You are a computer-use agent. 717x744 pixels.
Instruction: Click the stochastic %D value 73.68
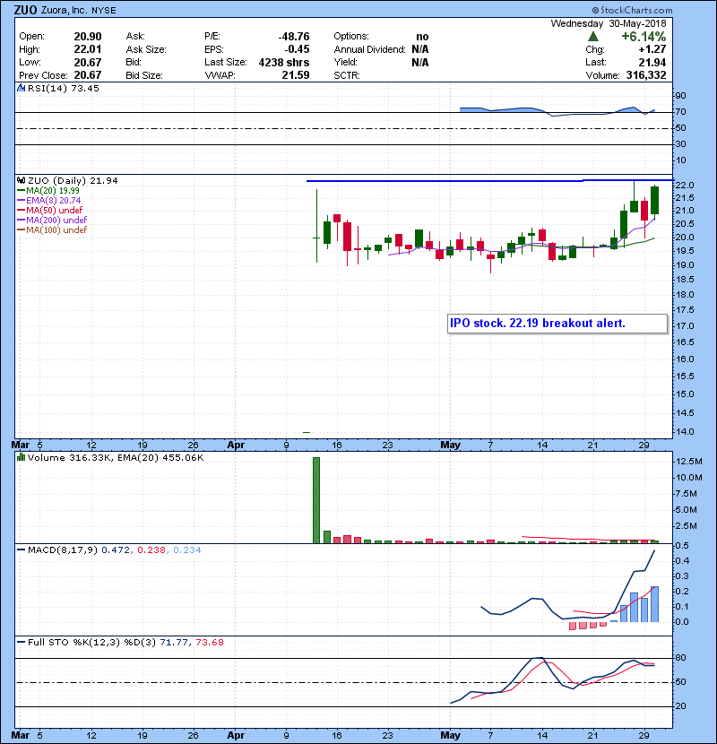point(209,643)
